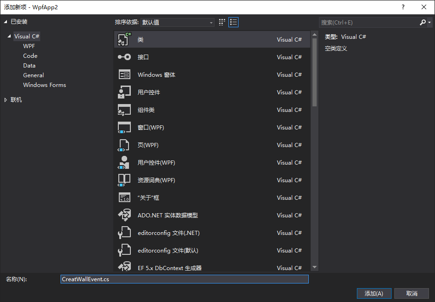Click the 空类定义 description text
This screenshot has width=435, height=302.
coord(336,49)
